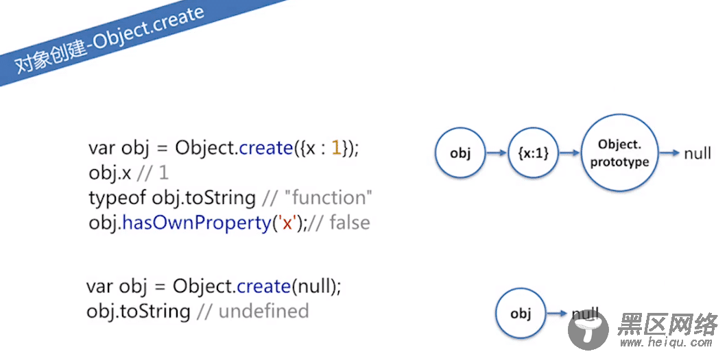Click the obj.toString // undefined line

pos(198,311)
